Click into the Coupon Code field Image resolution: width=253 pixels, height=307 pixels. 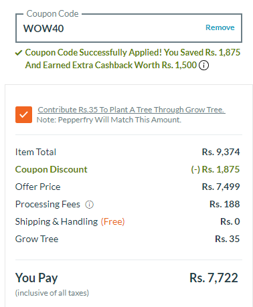click(x=129, y=28)
